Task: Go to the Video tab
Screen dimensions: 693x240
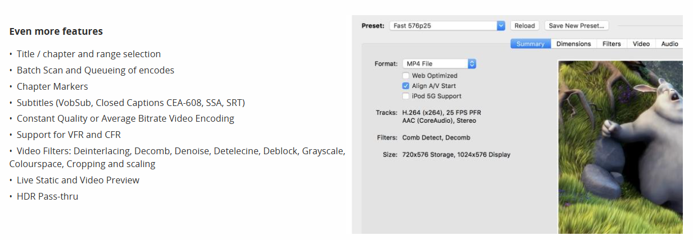Action: pyautogui.click(x=641, y=44)
